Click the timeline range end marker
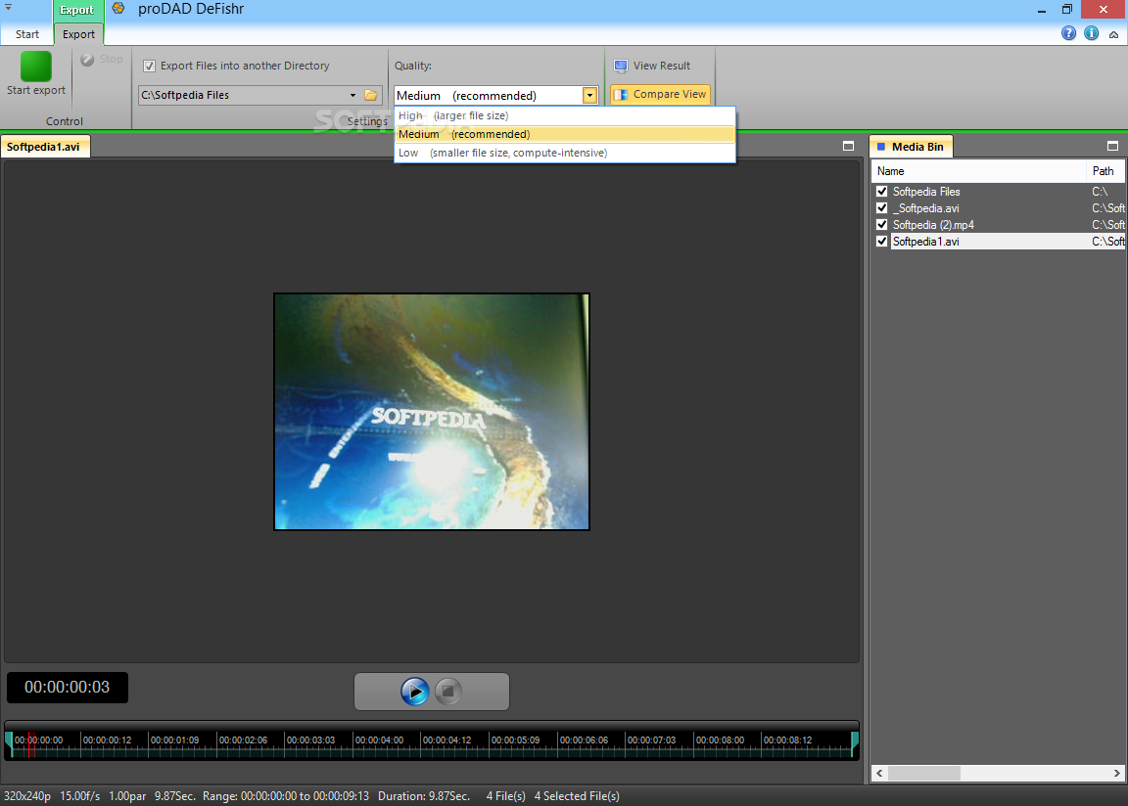The image size is (1128, 806). 855,742
